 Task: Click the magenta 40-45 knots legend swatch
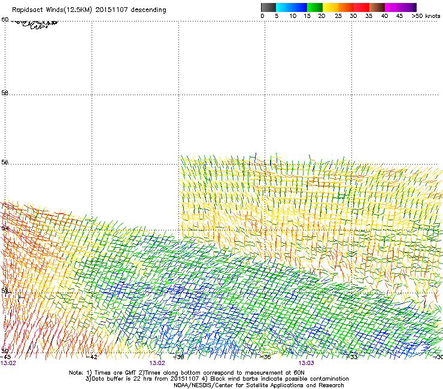393,7
